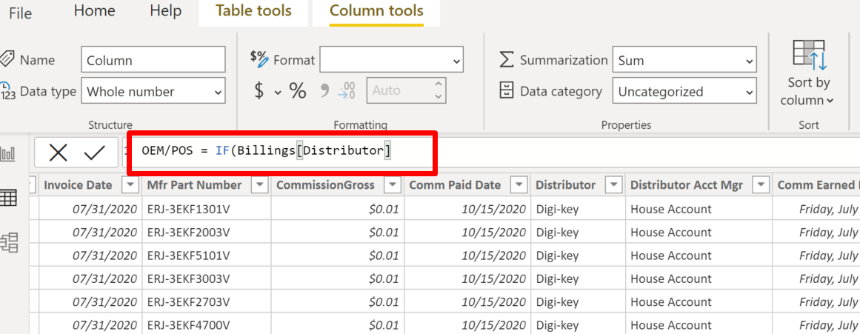The height and width of the screenshot is (334, 860).
Task: Click the Data category icon
Action: click(507, 91)
